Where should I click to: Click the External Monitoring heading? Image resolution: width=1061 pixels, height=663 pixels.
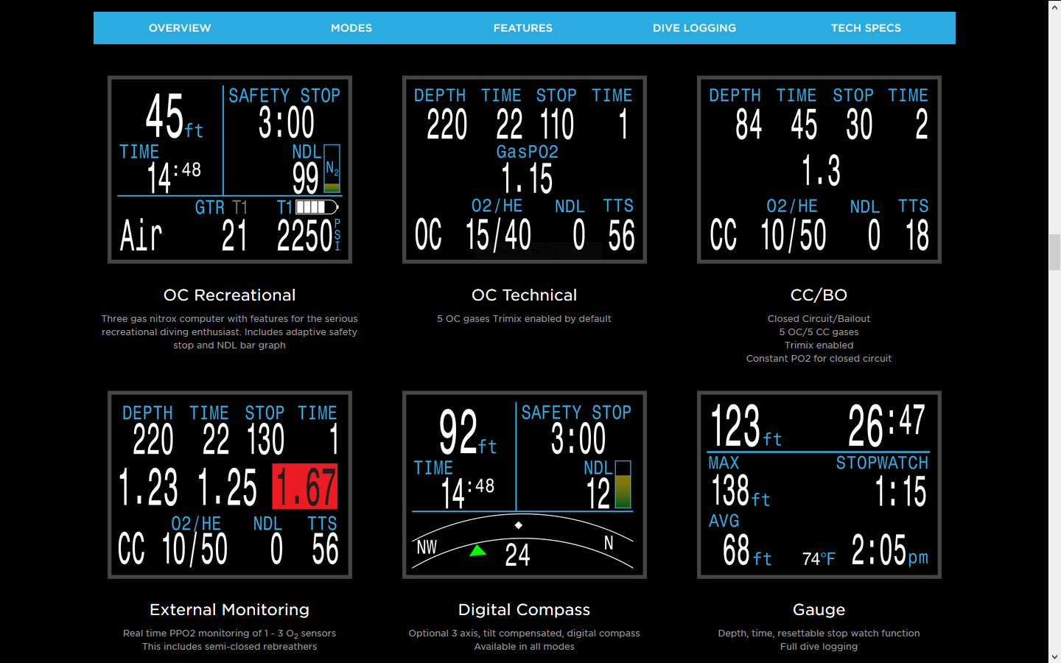230,610
